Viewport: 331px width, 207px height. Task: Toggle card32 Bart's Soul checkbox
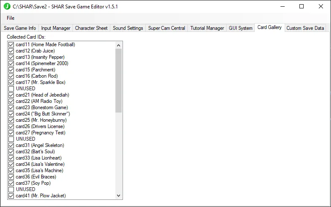[11, 152]
